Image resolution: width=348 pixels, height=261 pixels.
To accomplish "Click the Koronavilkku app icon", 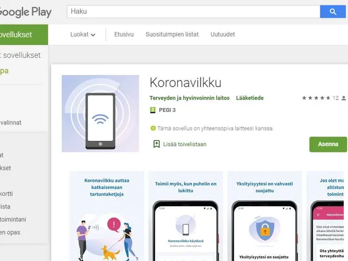I will click(100, 113).
